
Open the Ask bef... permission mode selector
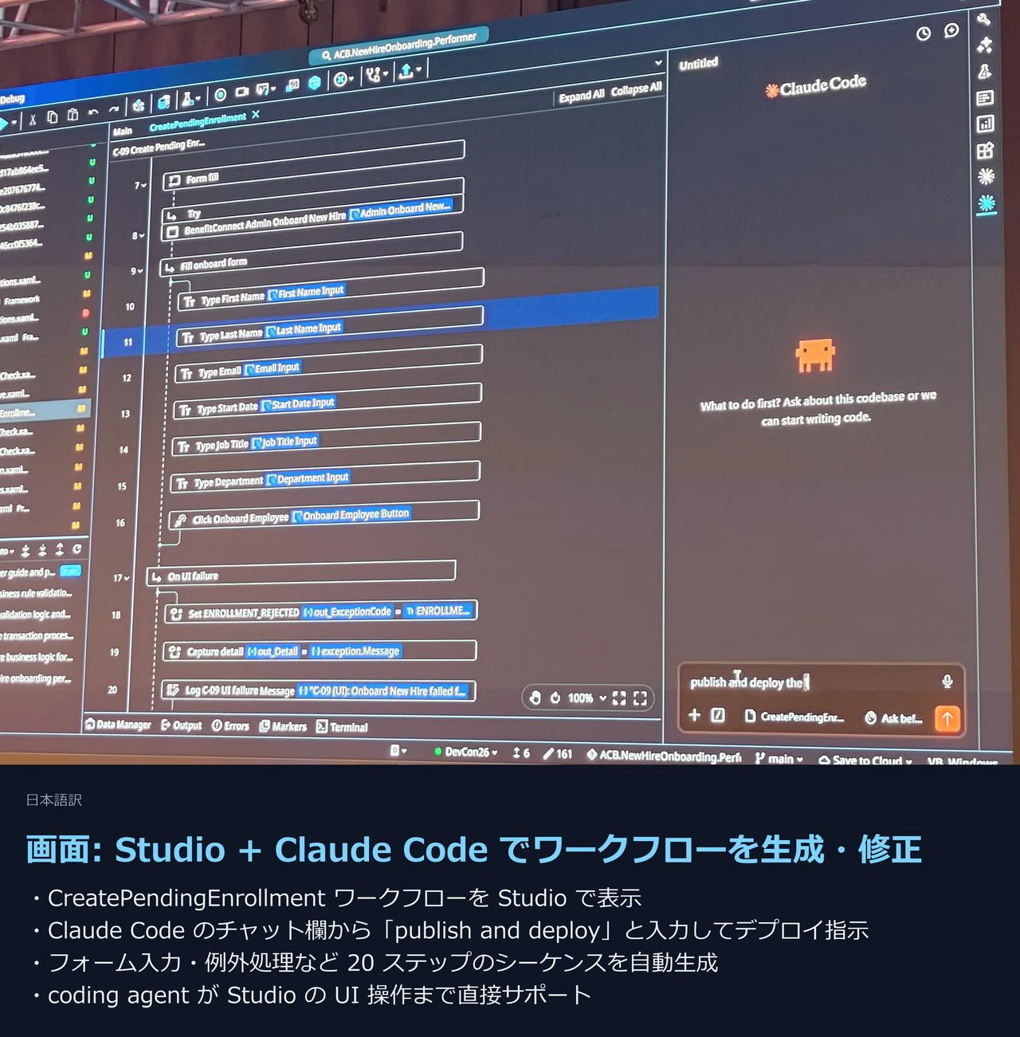(x=893, y=718)
